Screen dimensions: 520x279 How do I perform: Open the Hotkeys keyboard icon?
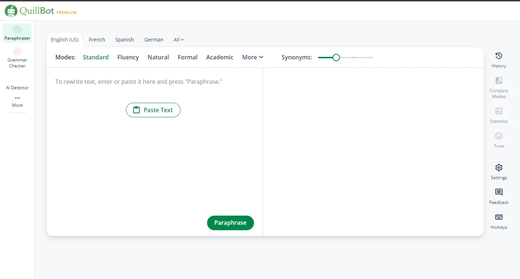[499, 217]
